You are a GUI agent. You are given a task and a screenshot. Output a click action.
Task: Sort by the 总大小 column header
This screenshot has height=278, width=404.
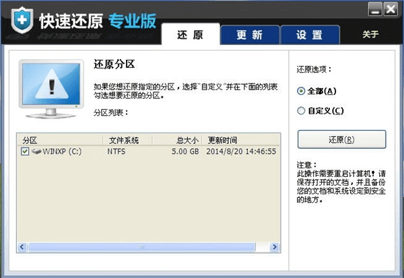[177, 140]
